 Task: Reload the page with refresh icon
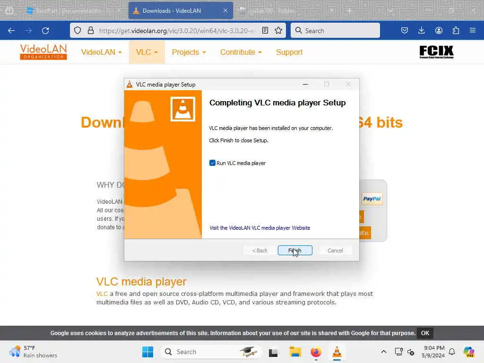click(x=45, y=31)
